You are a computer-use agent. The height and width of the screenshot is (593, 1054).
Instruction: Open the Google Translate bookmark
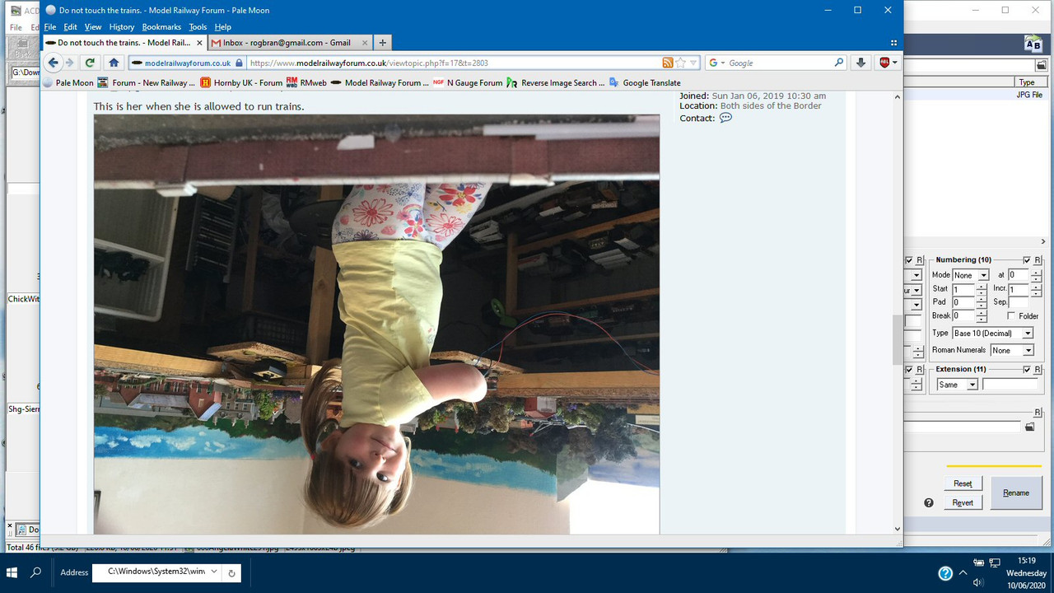(x=645, y=82)
